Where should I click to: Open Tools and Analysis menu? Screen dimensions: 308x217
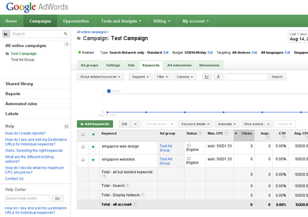coord(121,21)
